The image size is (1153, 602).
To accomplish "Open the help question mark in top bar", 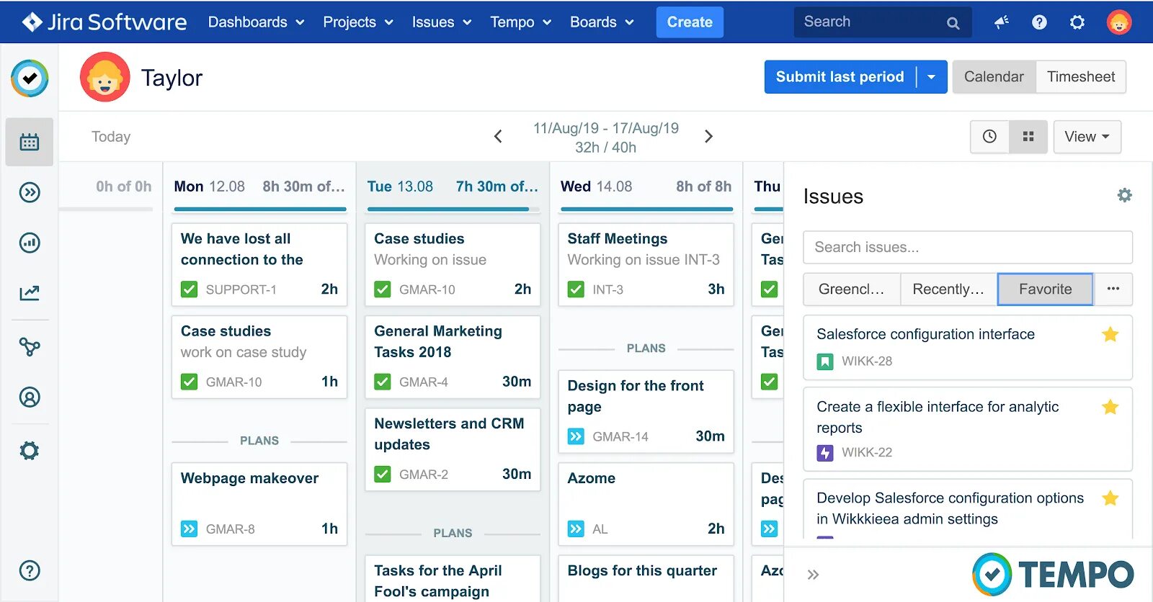I will click(x=1039, y=22).
